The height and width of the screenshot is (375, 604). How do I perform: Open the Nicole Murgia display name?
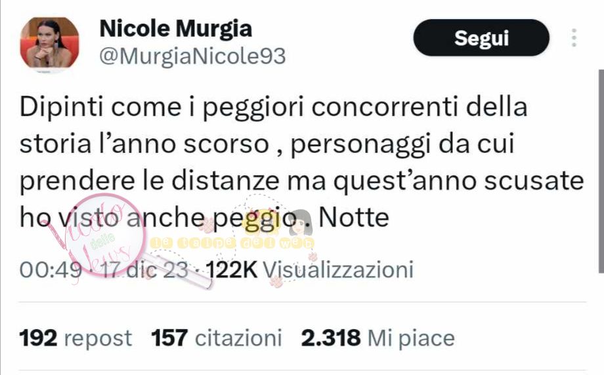[176, 28]
